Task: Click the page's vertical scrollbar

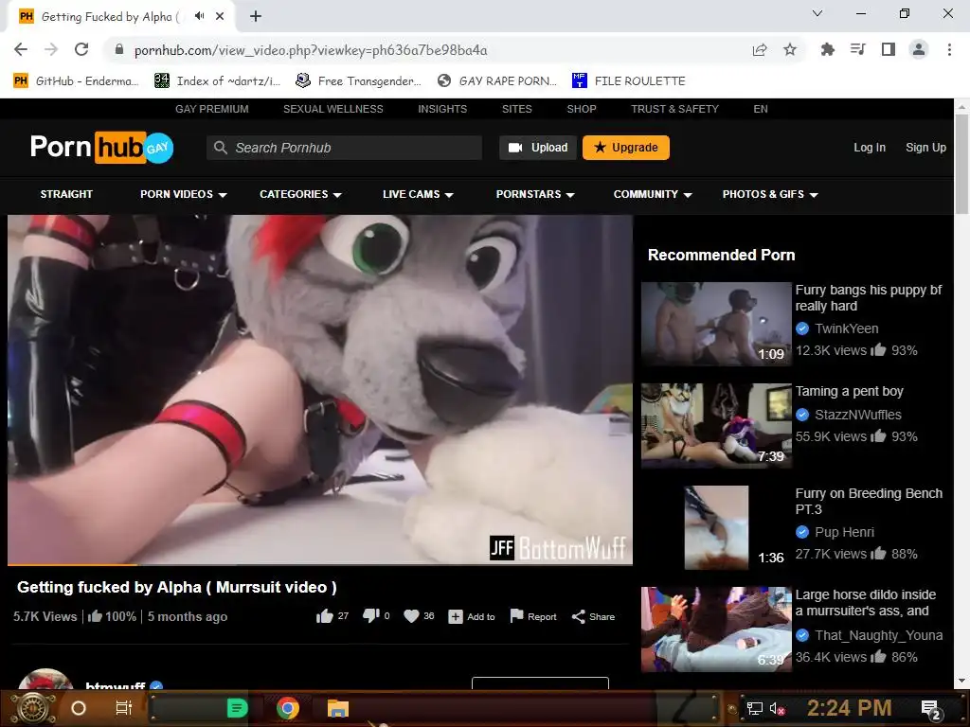Action: [x=961, y=164]
